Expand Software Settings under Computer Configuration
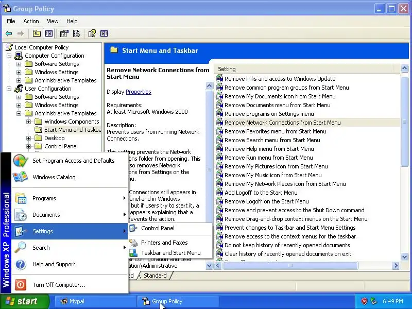Image resolution: width=412 pixels, height=309 pixels. click(19, 64)
